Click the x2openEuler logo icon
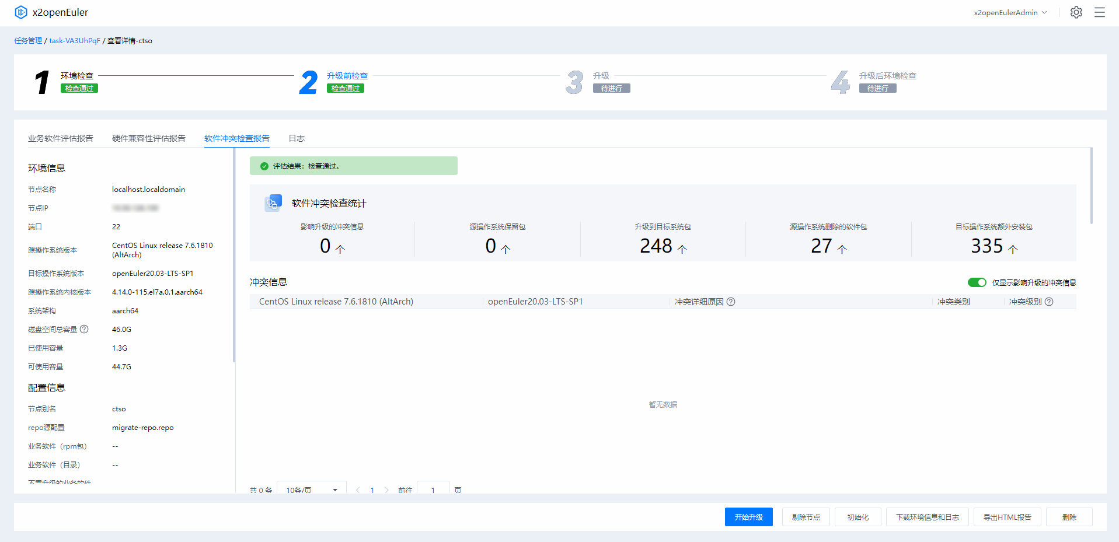This screenshot has width=1119, height=542. point(21,12)
